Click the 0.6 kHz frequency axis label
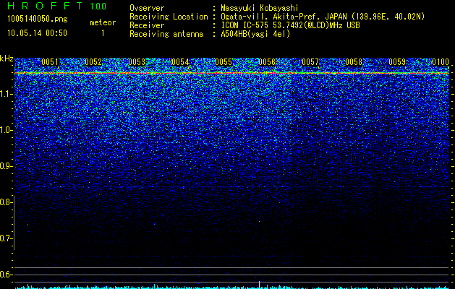455x289 pixels. [x=6, y=275]
